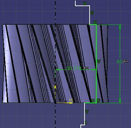Select the 60 vertical dimension value

point(119,61)
